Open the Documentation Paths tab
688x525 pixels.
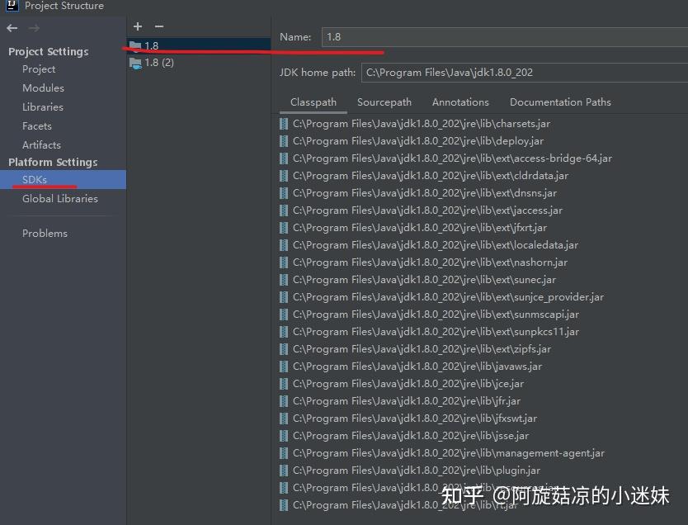[x=560, y=102]
